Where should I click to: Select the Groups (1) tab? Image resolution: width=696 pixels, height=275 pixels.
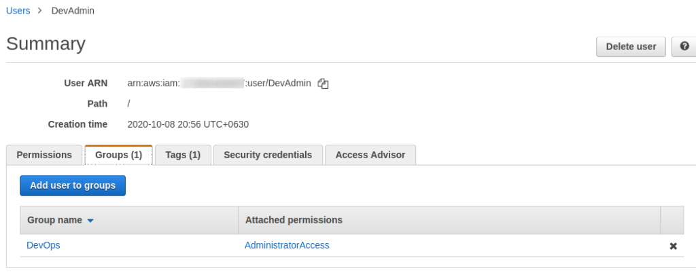[x=118, y=155]
